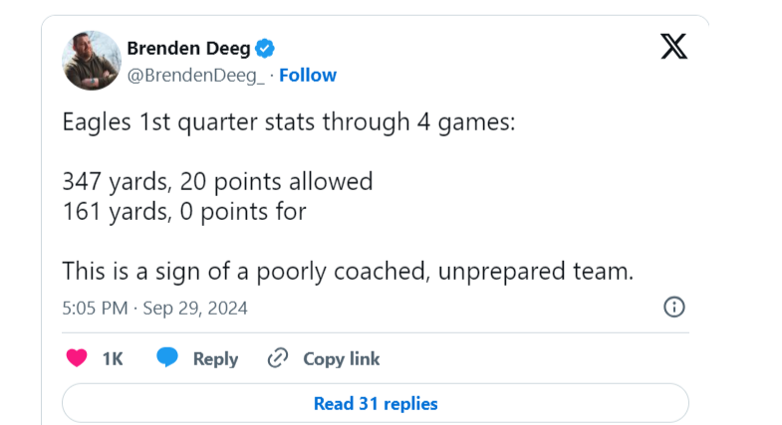The height and width of the screenshot is (425, 782).
Task: Follow Brenden Deeg
Action: [x=308, y=75]
